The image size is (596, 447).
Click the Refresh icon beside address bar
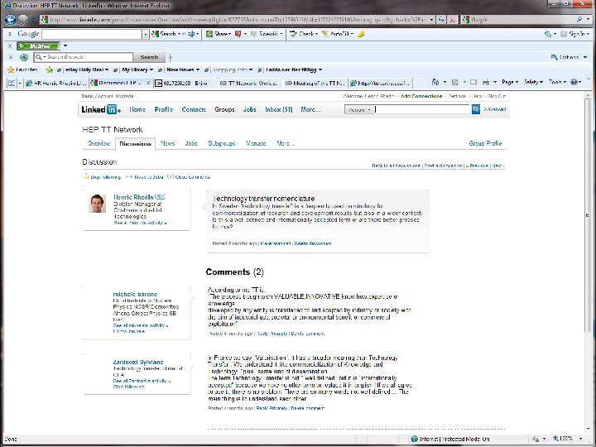[x=441, y=19]
